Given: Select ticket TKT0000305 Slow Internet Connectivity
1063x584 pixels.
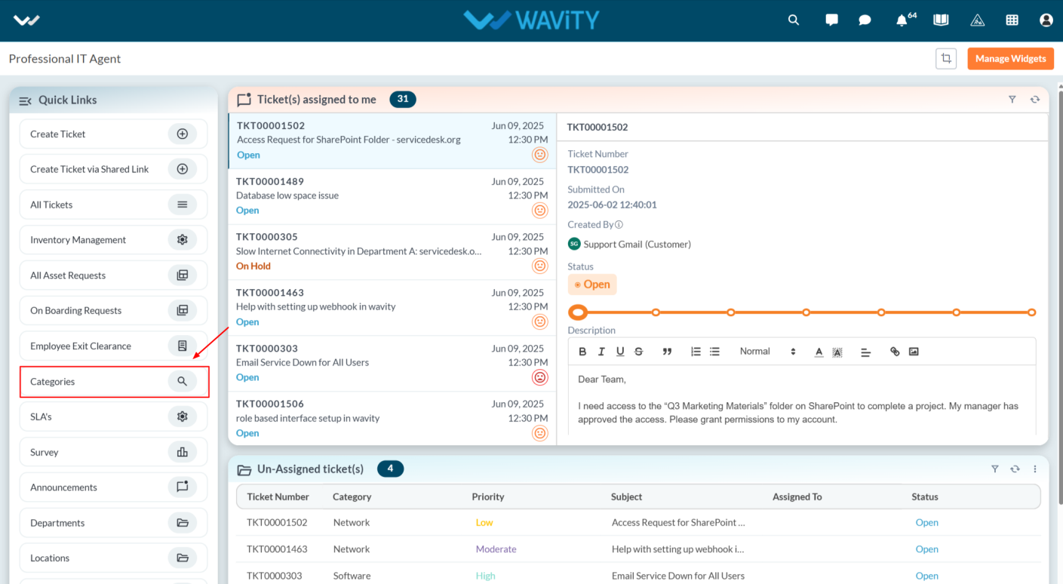Looking at the screenshot, I should pyautogui.click(x=392, y=252).
